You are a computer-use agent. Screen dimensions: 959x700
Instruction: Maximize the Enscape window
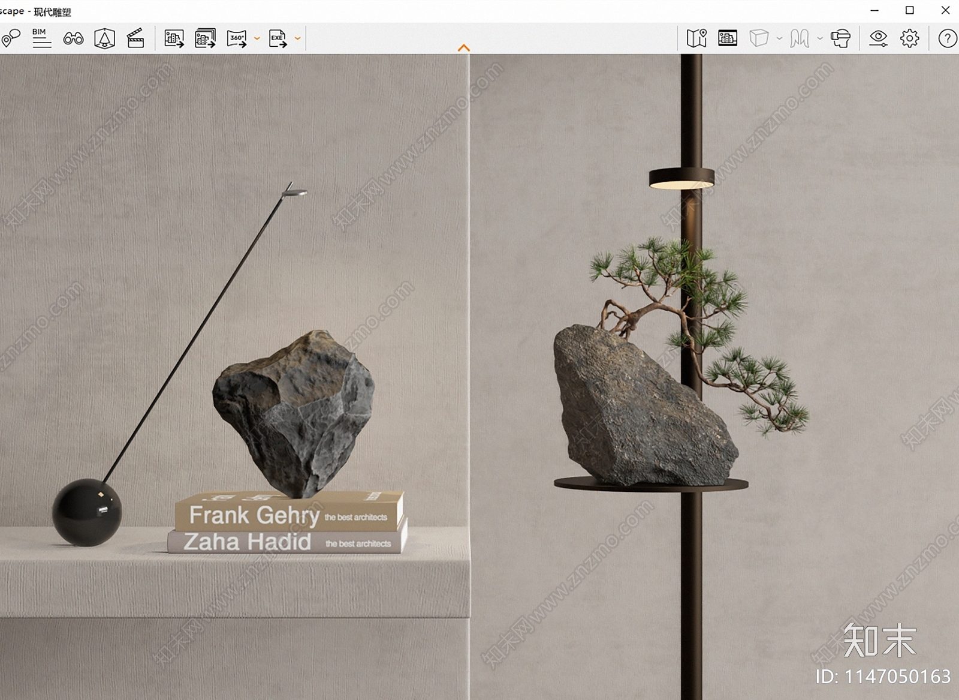(909, 10)
